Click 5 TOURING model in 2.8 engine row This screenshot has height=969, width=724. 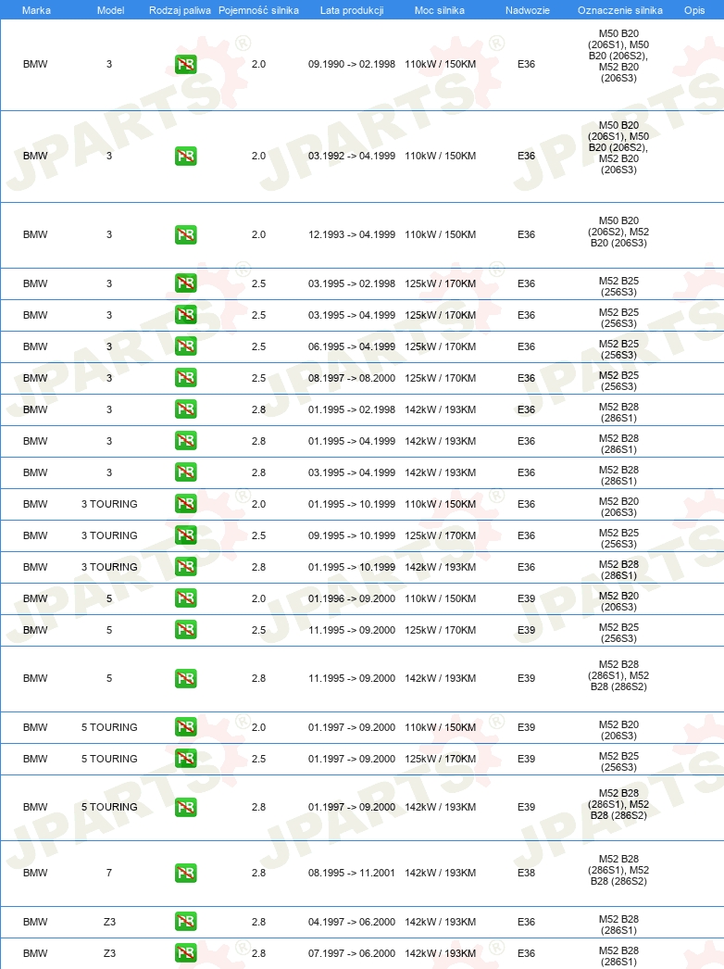(109, 807)
